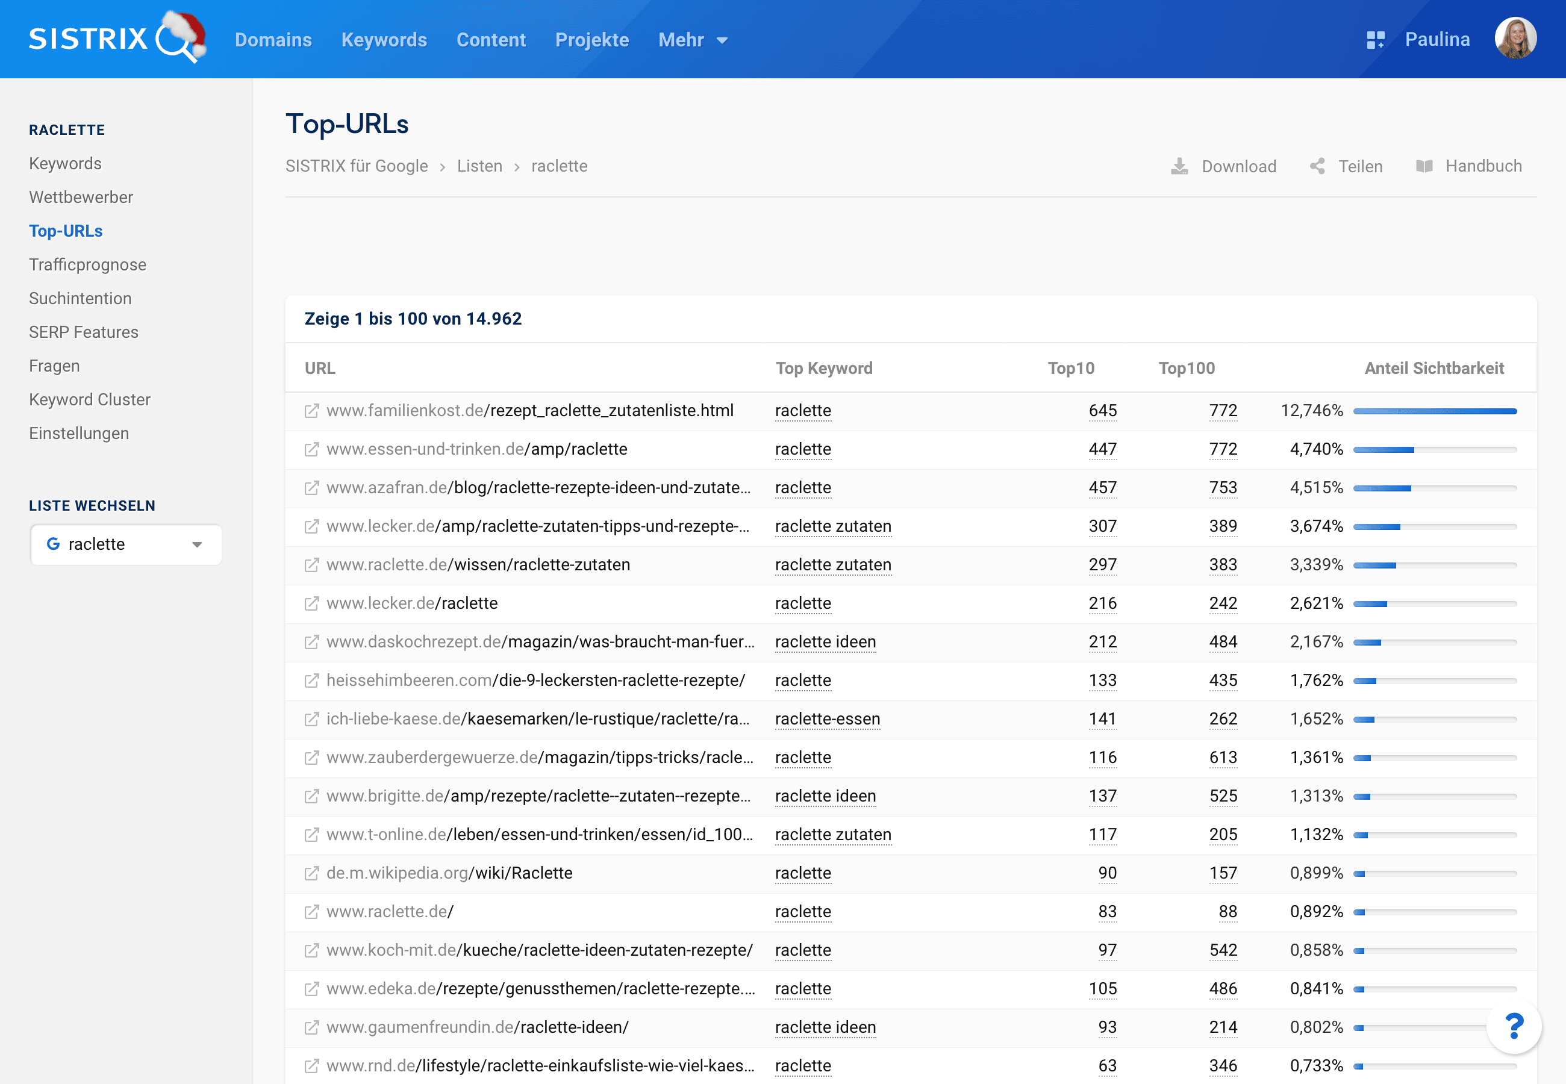Click the Listen breadcrumb link

(x=479, y=166)
